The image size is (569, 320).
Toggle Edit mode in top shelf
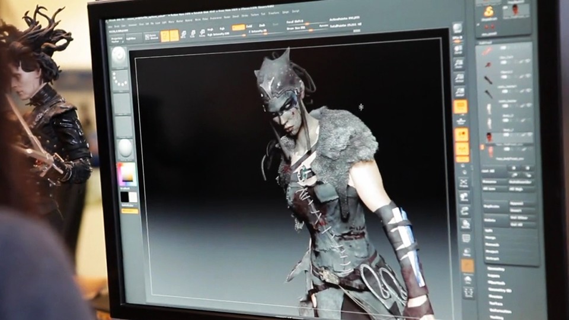[x=165, y=36]
